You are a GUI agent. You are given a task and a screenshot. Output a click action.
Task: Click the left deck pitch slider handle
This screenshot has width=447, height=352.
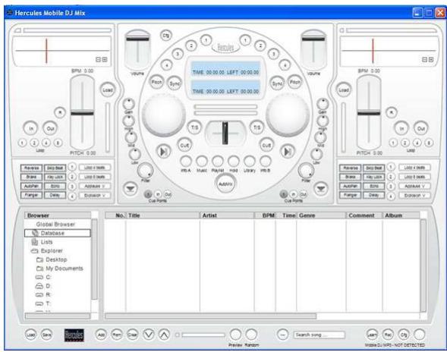[x=82, y=113]
